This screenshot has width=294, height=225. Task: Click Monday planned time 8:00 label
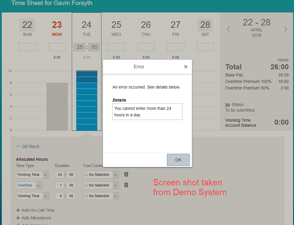coord(57,57)
